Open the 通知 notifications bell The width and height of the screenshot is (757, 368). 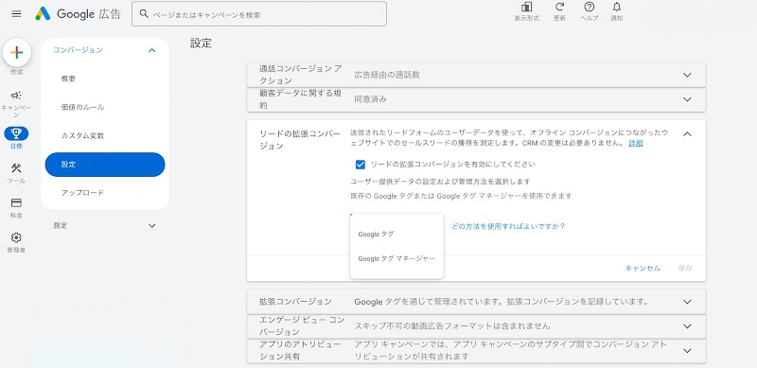[x=617, y=8]
